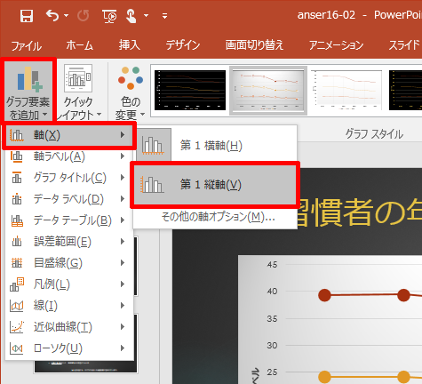Toggle 第 1 縦軸(V) axis option
The width and height of the screenshot is (422, 384).
click(215, 185)
